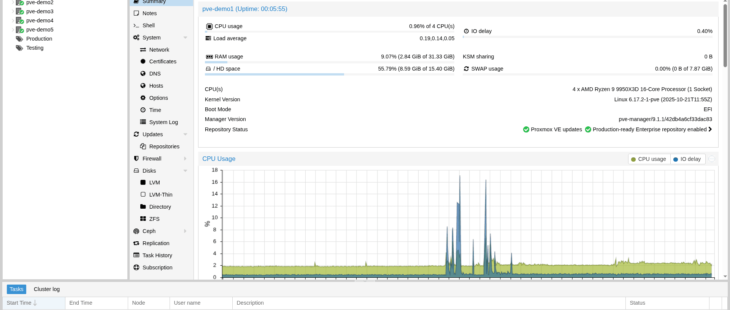This screenshot has height=310, width=730.
Task: Select pve-demo4 node in tree
Action: 40,20
